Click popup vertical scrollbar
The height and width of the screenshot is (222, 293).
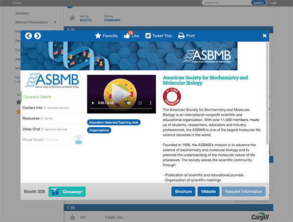pos(267,93)
